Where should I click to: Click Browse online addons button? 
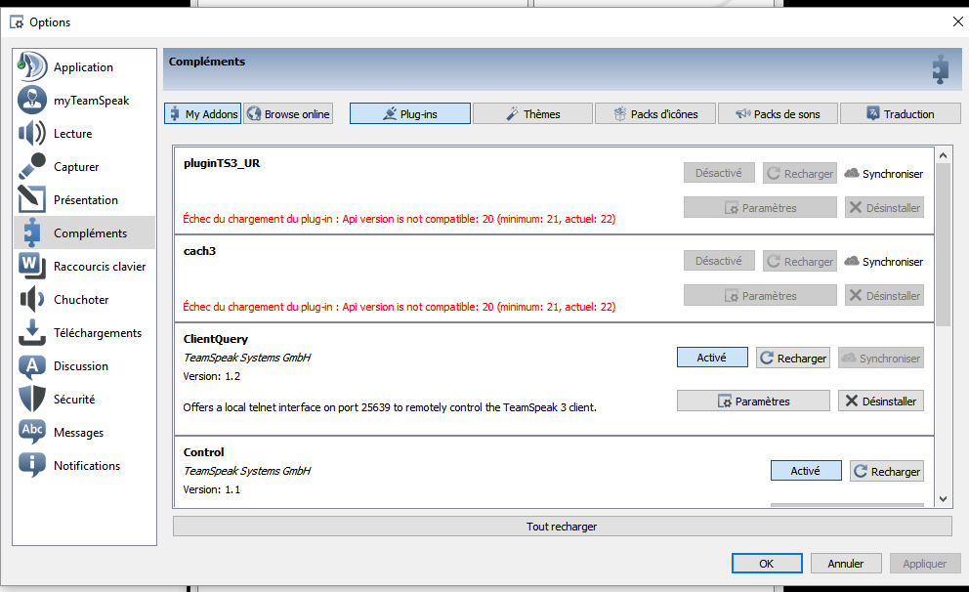coord(288,114)
